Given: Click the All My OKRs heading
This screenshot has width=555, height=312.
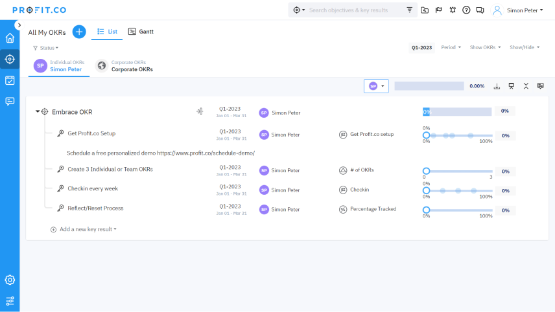Looking at the screenshot, I should (x=47, y=32).
